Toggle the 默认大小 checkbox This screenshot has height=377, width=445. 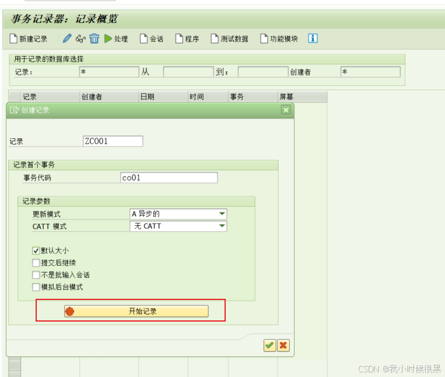pyautogui.click(x=36, y=251)
